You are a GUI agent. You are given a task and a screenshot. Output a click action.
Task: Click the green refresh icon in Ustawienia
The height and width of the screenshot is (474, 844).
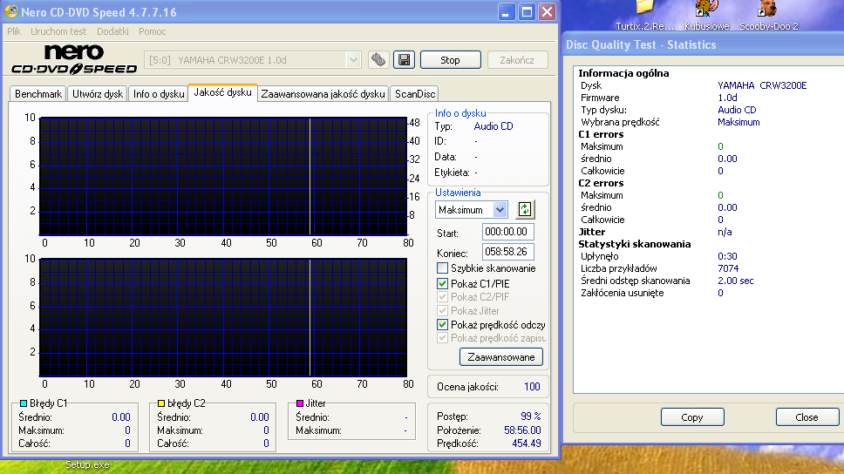pyautogui.click(x=525, y=209)
